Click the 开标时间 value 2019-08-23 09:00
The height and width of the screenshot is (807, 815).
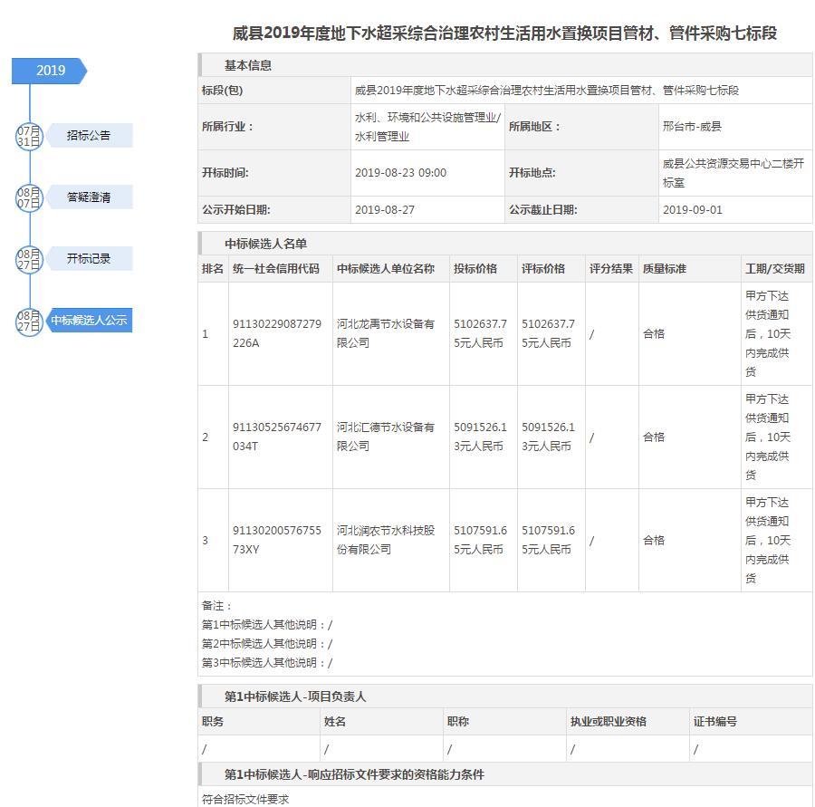(400, 173)
